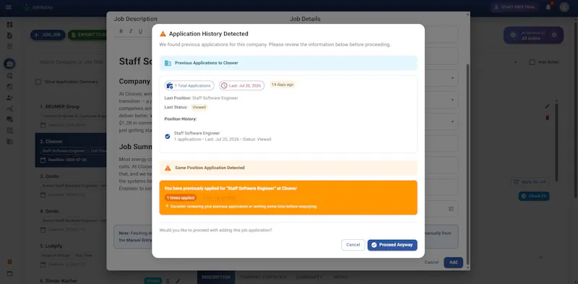Click the blue pencil edit icon
The image size is (578, 284).
click(x=548, y=106)
